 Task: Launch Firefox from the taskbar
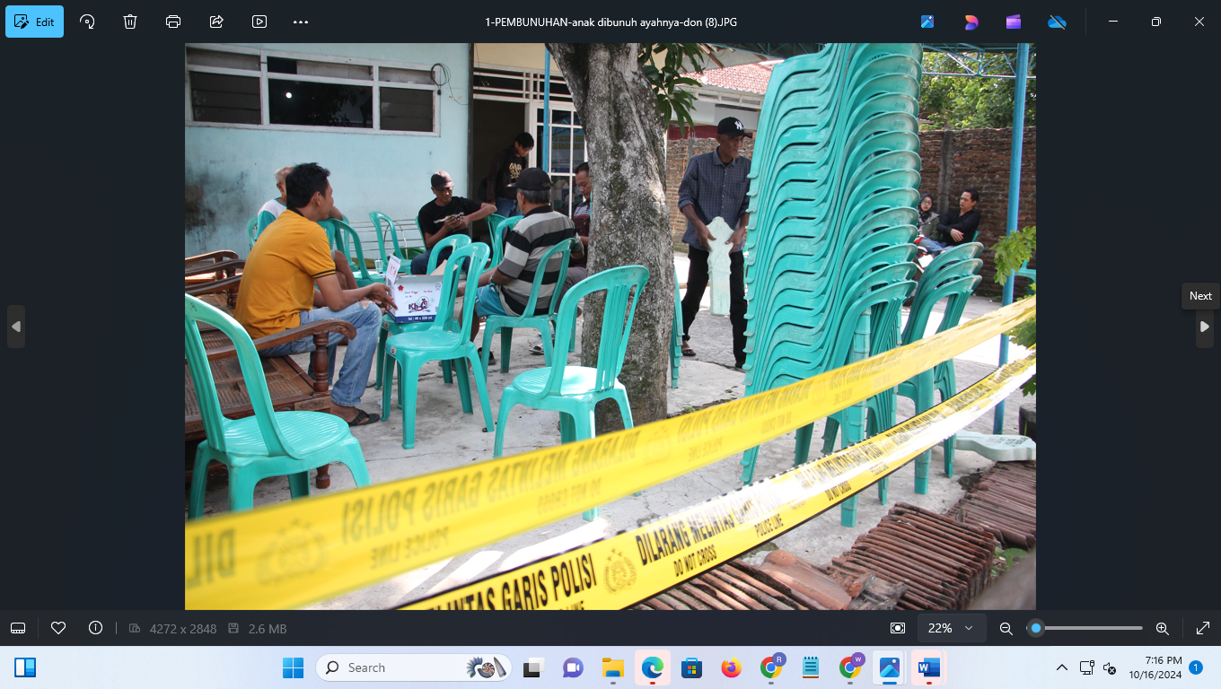coord(731,667)
